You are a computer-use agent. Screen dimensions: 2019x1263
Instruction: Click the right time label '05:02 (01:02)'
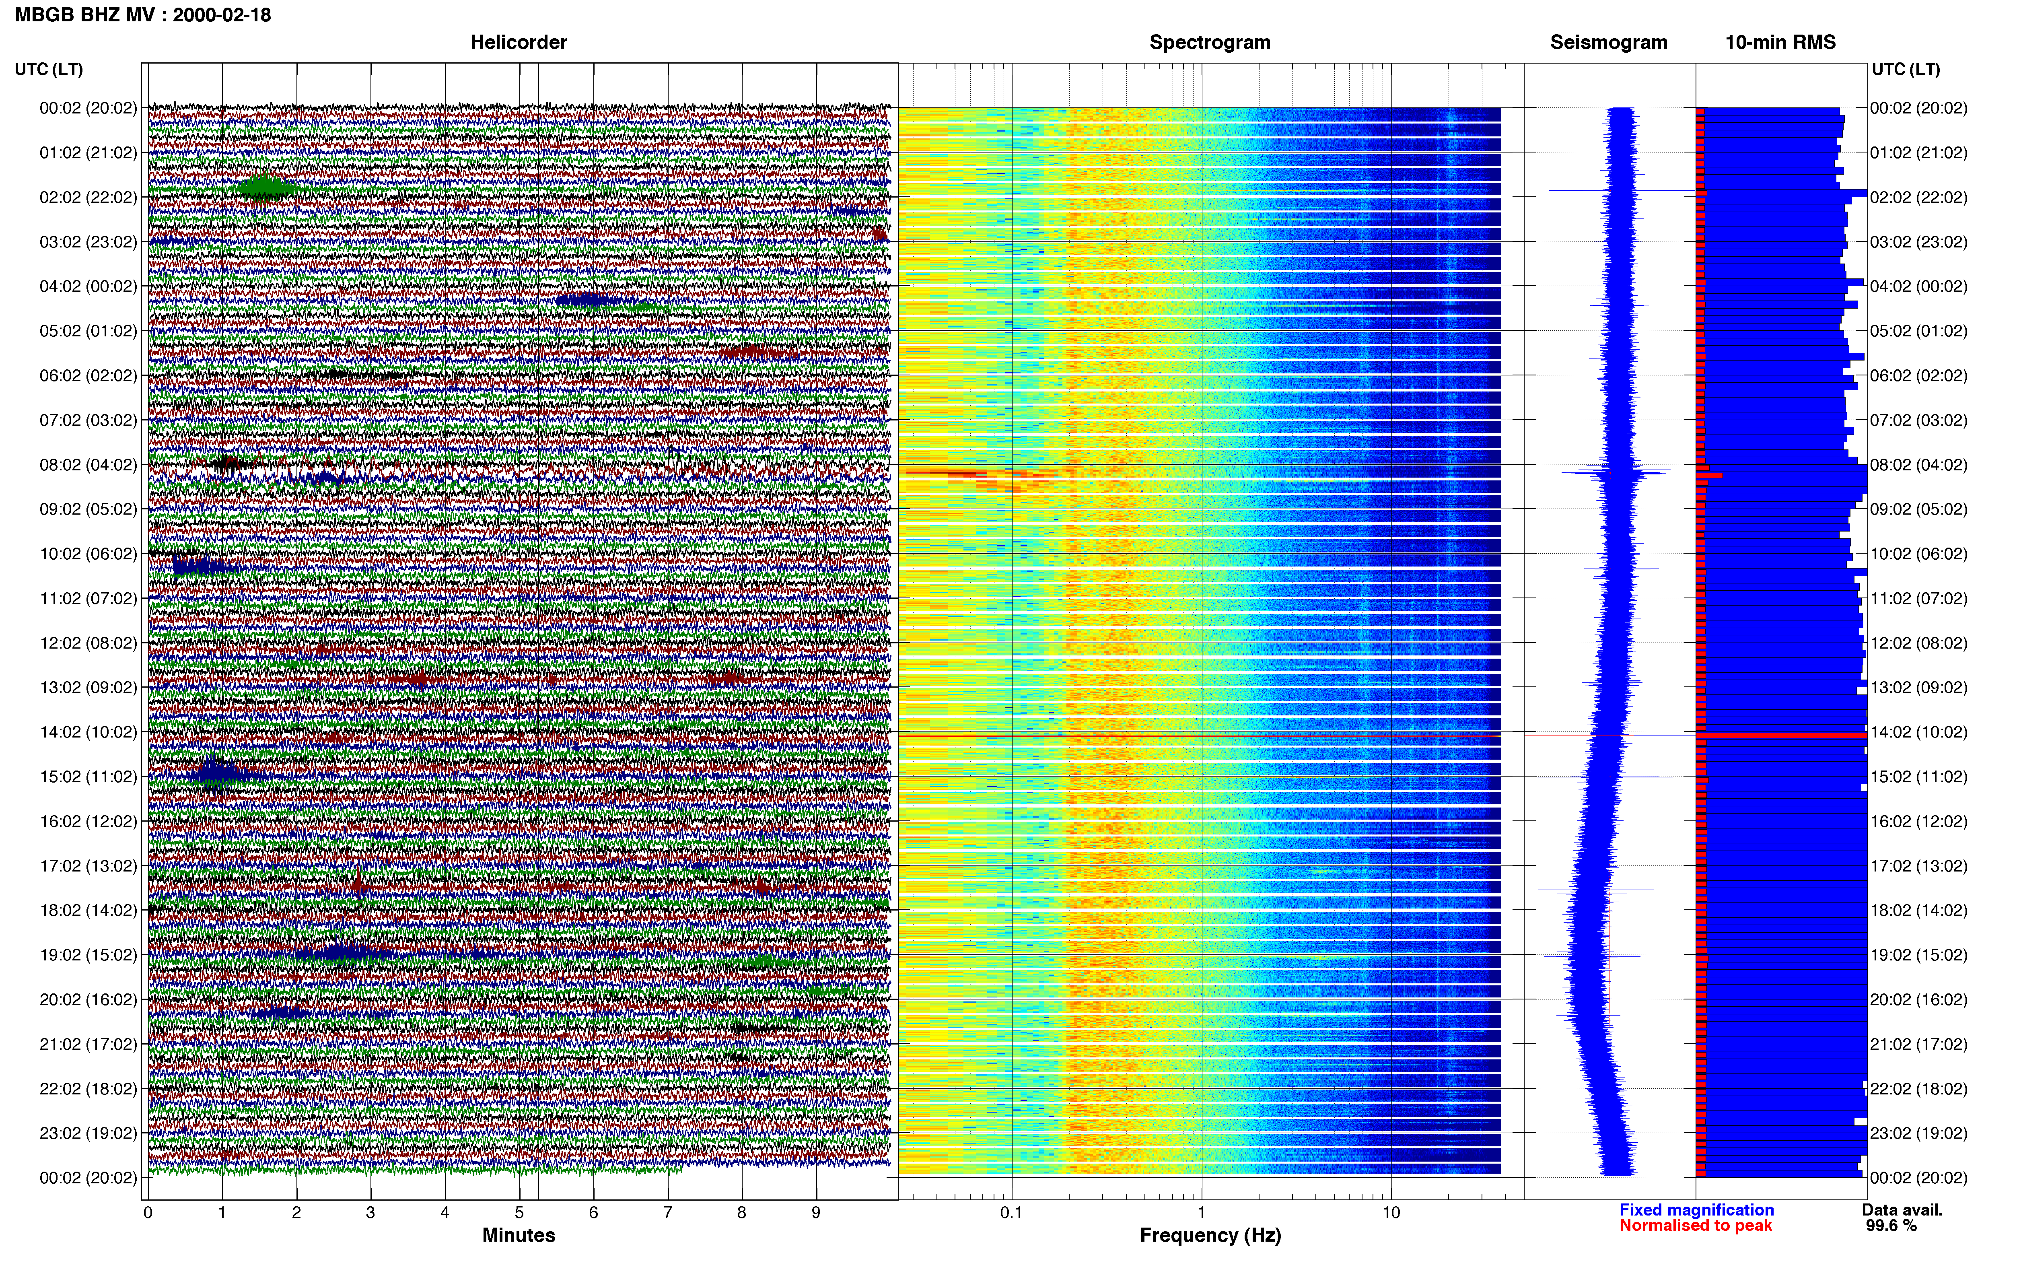click(1919, 331)
